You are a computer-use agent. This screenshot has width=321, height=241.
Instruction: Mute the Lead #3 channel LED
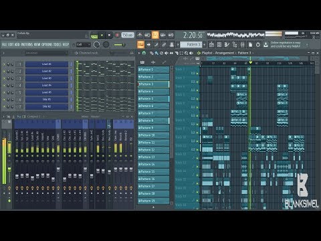[4, 78]
